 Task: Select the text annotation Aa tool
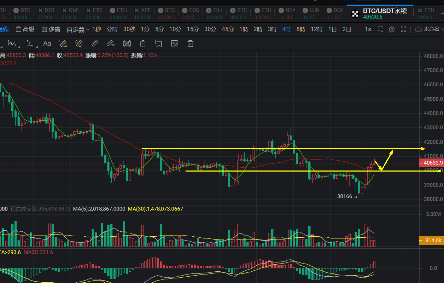[x=47, y=44]
